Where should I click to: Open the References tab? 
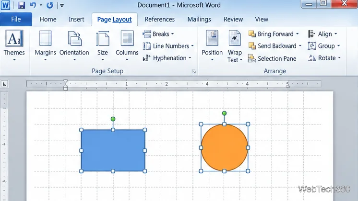tap(160, 19)
